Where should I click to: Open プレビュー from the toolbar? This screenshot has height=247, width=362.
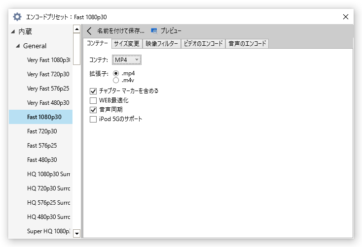(171, 31)
